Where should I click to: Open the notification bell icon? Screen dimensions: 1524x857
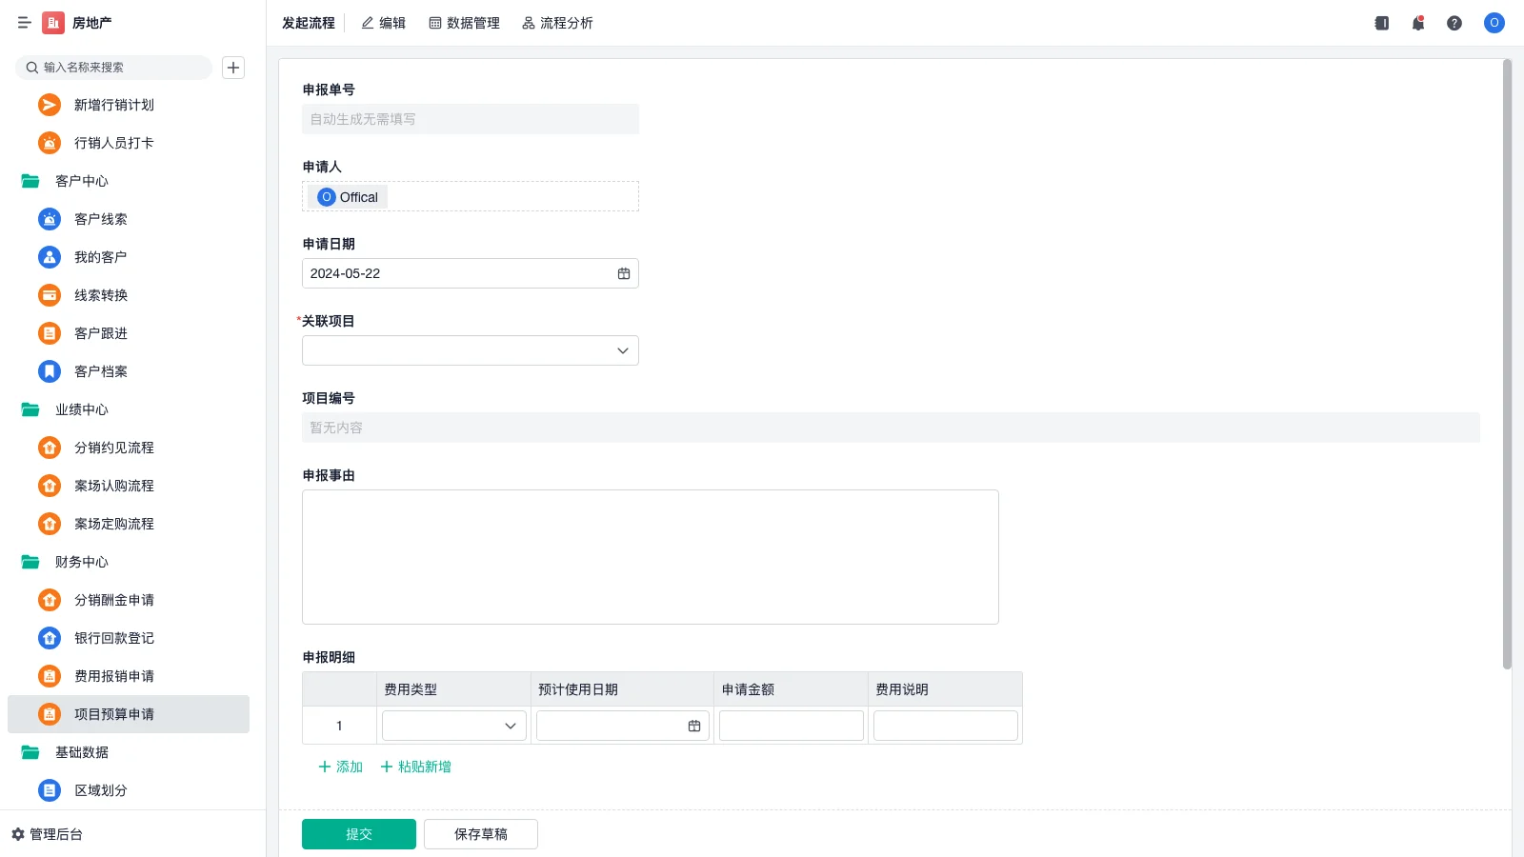(x=1418, y=23)
